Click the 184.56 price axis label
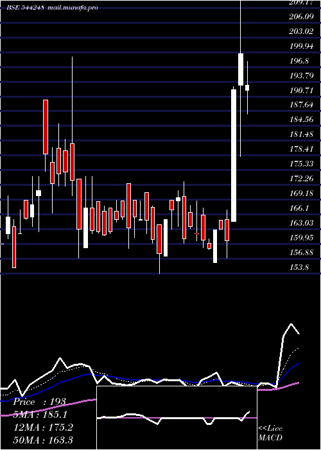The height and width of the screenshot is (450, 321). point(302,120)
